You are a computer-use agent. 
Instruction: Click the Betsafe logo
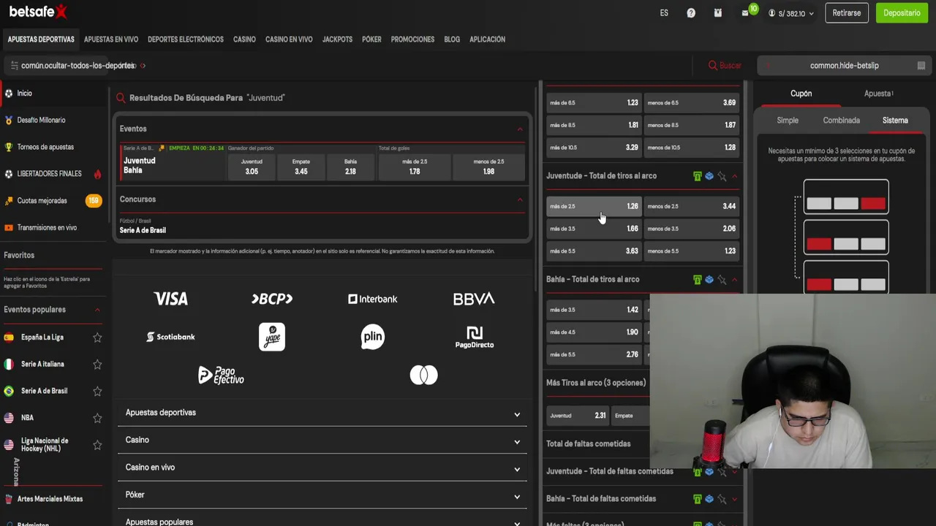click(37, 12)
